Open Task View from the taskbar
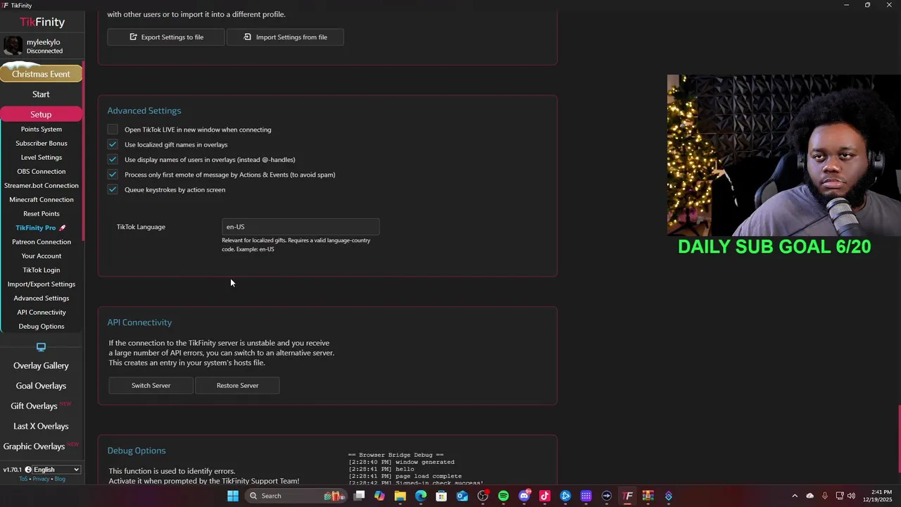Viewport: 901px width, 507px height. [x=359, y=496]
